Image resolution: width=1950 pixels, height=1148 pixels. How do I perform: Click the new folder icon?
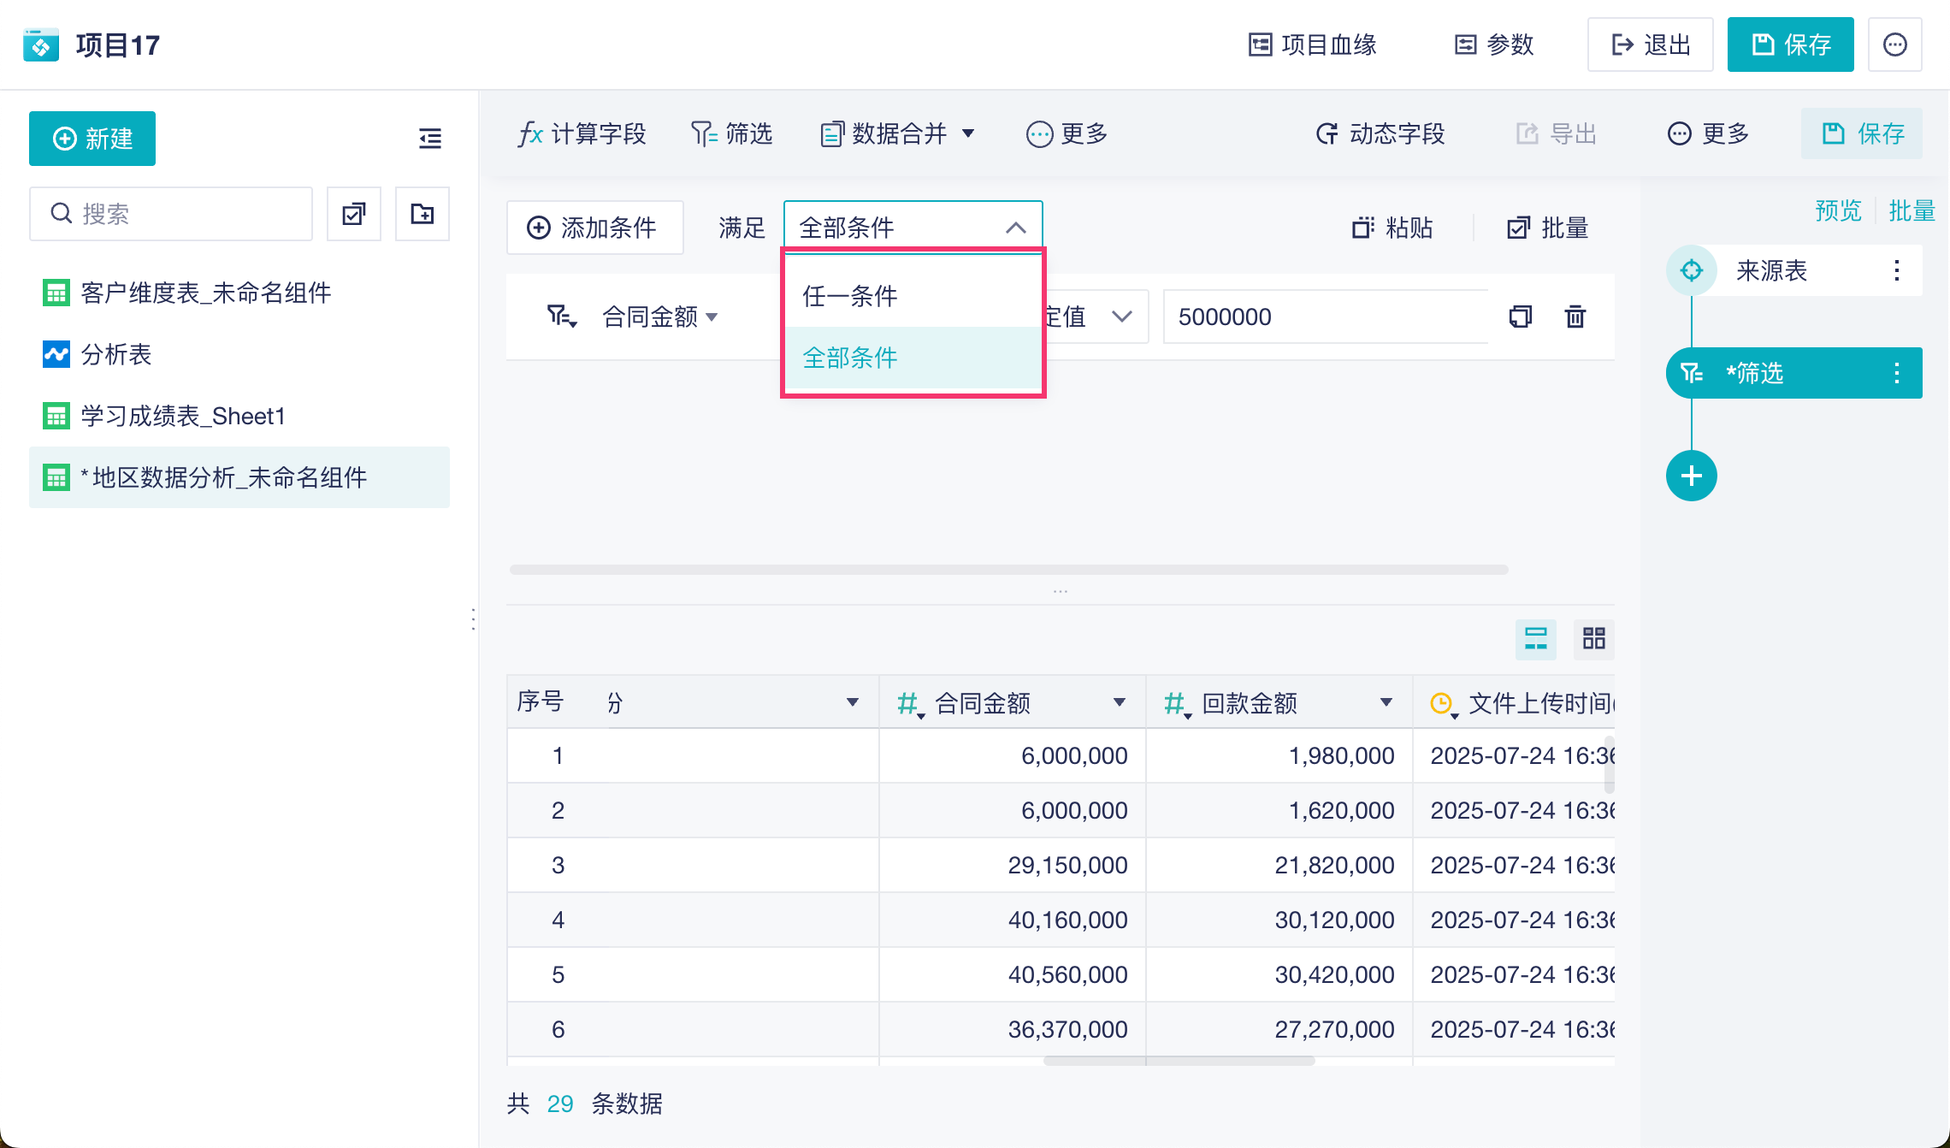(x=422, y=214)
